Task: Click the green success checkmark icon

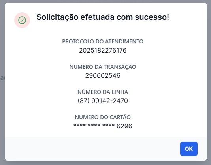Action: (22, 20)
